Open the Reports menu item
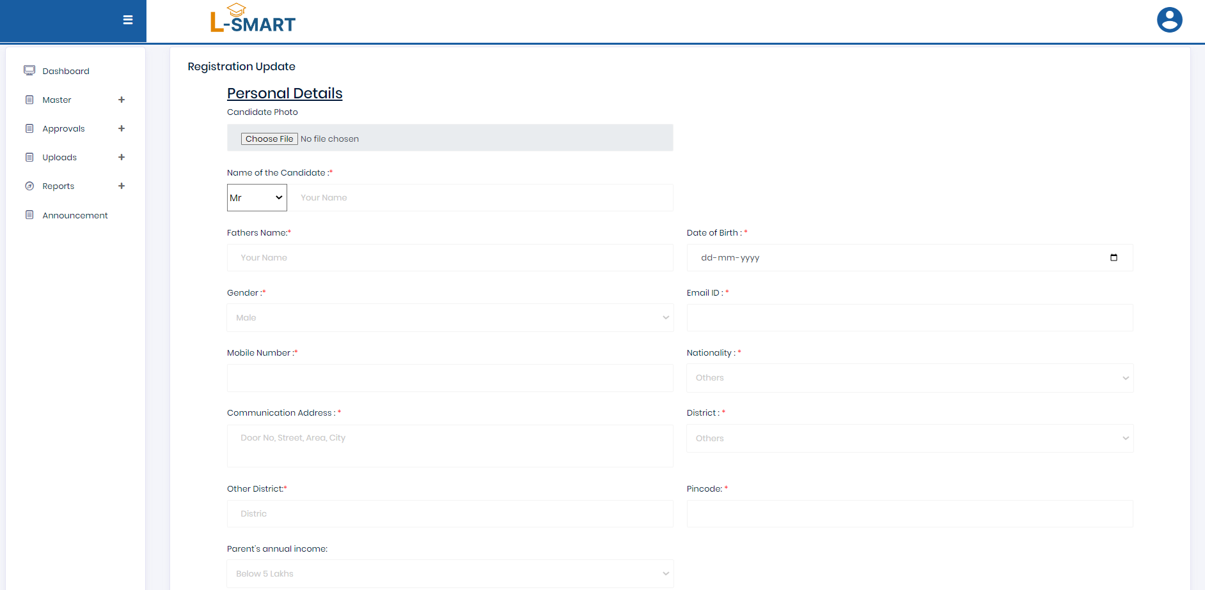Image resolution: width=1205 pixels, height=590 pixels. pos(58,186)
